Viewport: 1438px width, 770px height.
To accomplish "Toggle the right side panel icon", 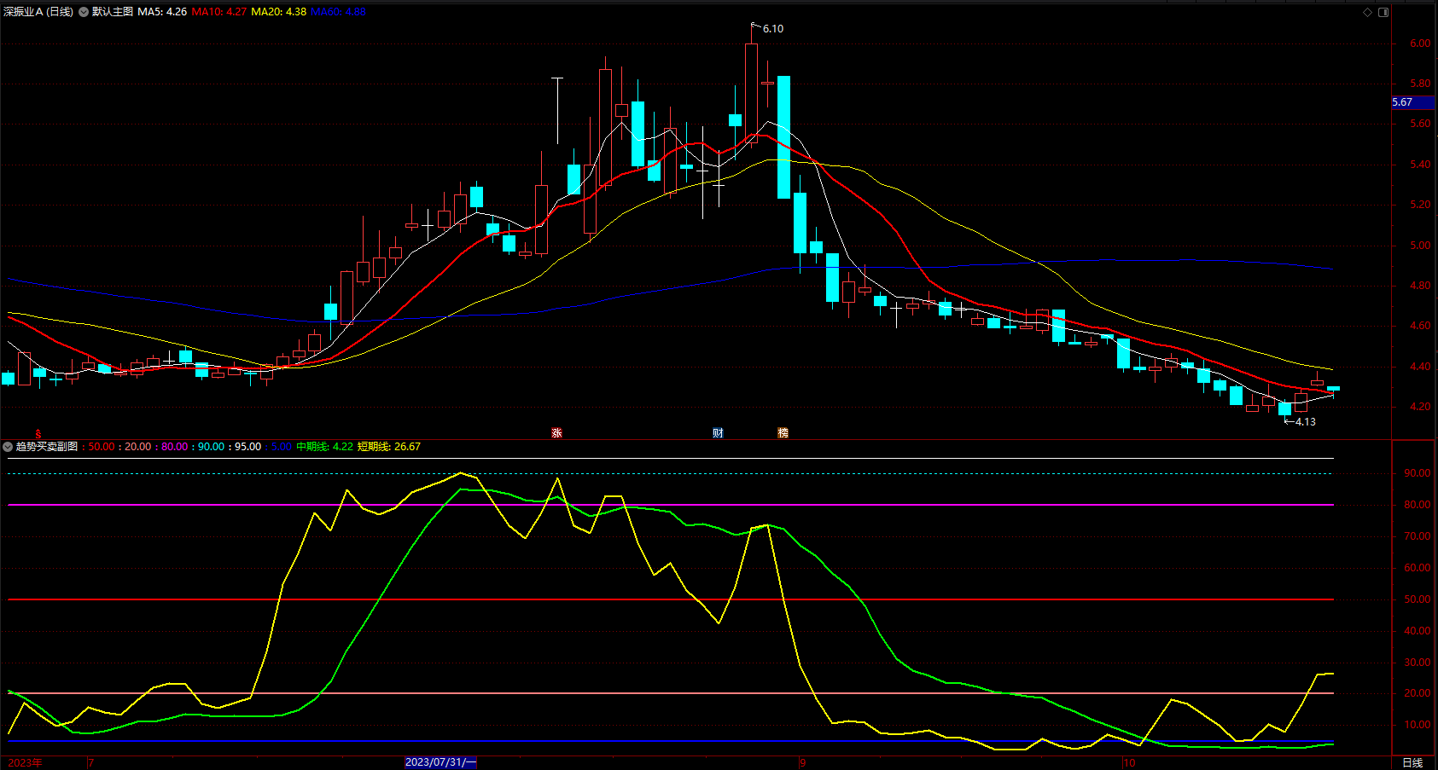I will (1383, 12).
